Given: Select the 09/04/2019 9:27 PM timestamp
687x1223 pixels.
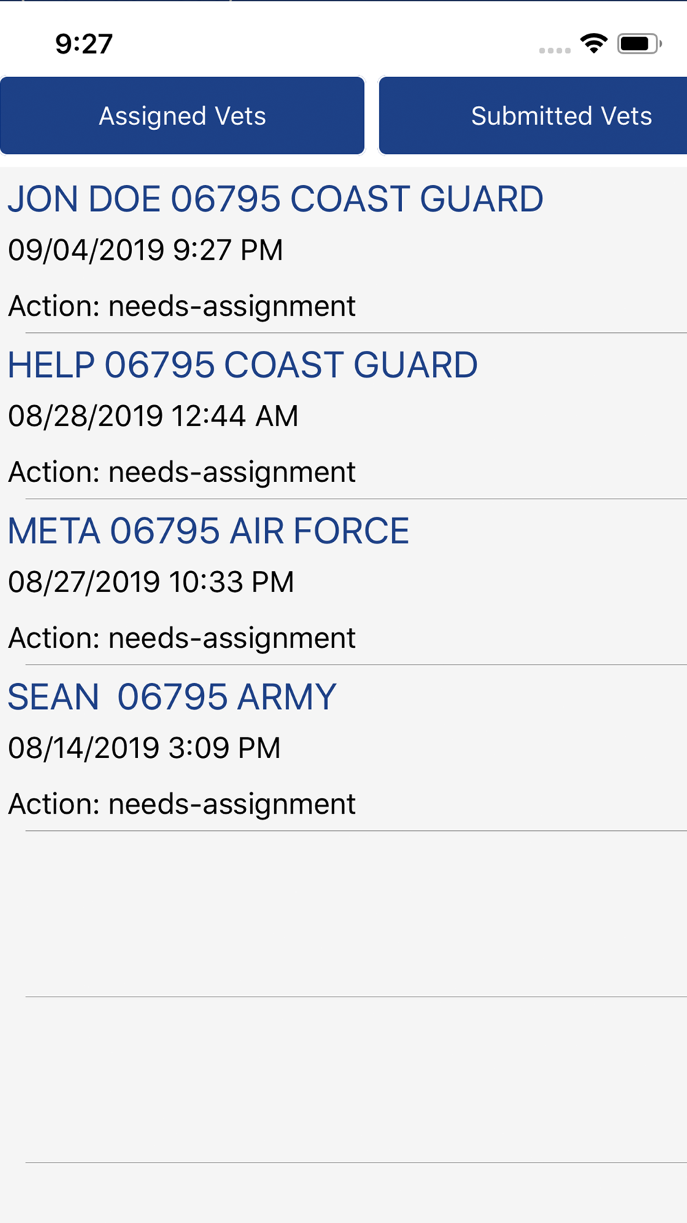Looking at the screenshot, I should click(145, 250).
